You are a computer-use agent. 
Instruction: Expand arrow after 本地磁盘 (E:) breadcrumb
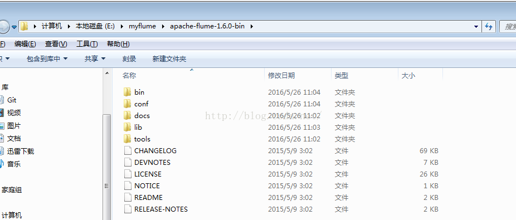[x=122, y=26]
